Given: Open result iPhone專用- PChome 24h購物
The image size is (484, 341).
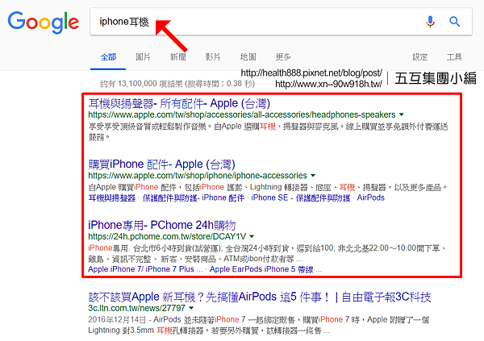Looking at the screenshot, I should pos(162,225).
